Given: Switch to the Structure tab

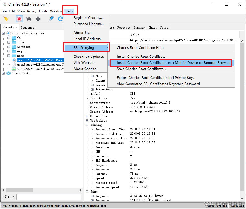Looking at the screenshot, I should [10, 27].
